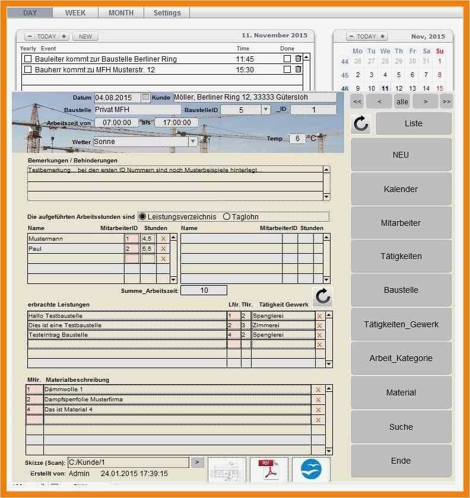Viewport: 470px width, 498px height.
Task: Delete the Hallo Testbaustelle entry
Action: pos(320,316)
